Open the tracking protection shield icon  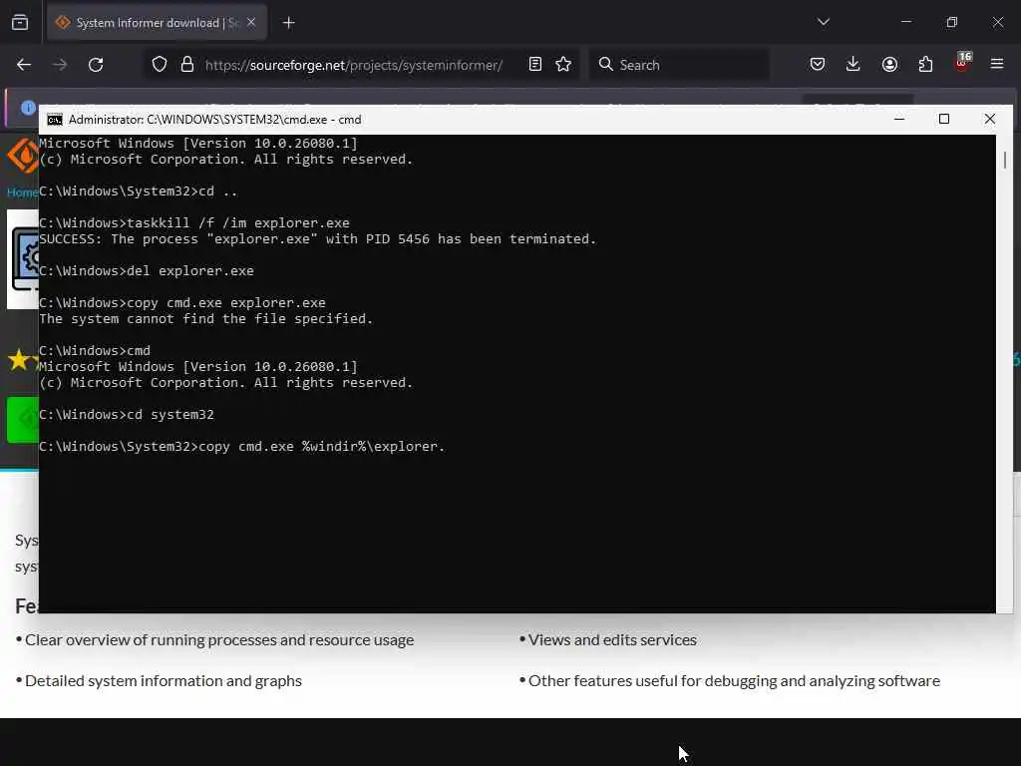coord(160,65)
